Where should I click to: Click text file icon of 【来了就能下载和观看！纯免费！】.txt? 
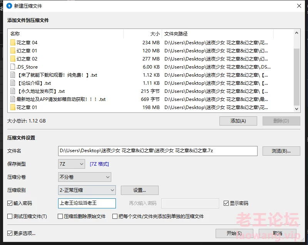click(13, 75)
